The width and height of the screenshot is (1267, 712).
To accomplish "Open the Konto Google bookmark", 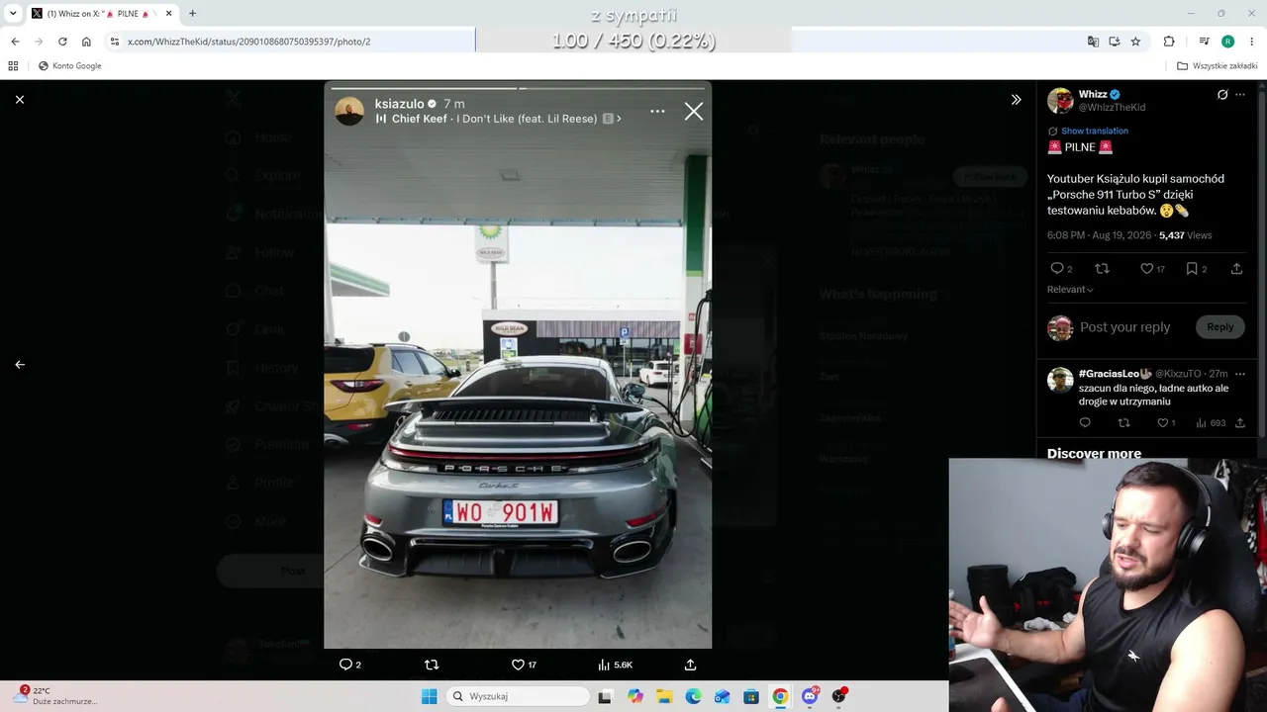I will 70,66.
